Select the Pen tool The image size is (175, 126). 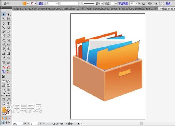coord(3,23)
